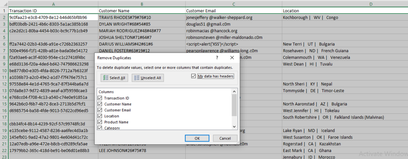Confirm Remove Duplicates with OK
Viewport: 408px width, 159px height.
click(197, 138)
